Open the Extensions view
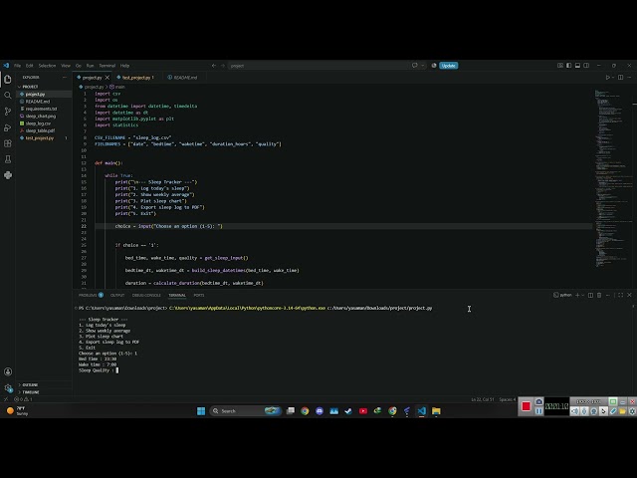This screenshot has height=478, width=637. pos(8,143)
